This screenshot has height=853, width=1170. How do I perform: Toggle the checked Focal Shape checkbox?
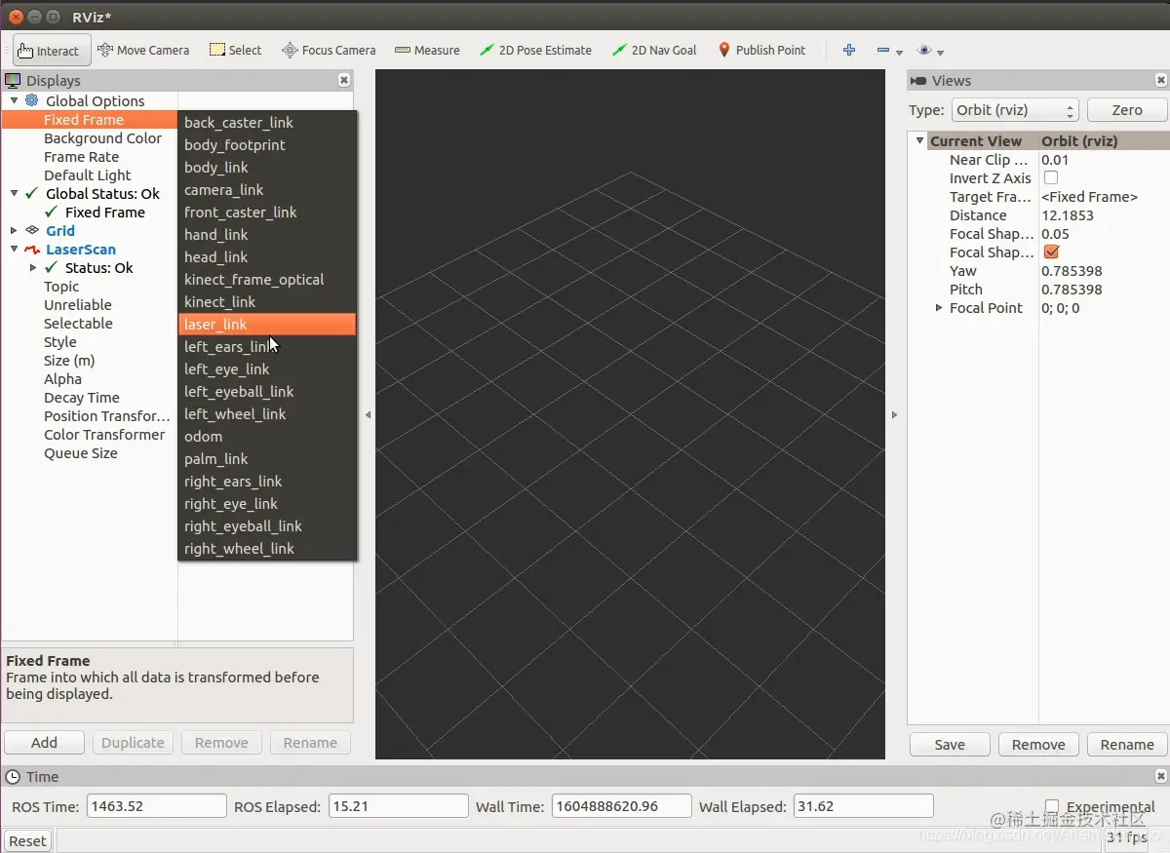pos(1051,252)
